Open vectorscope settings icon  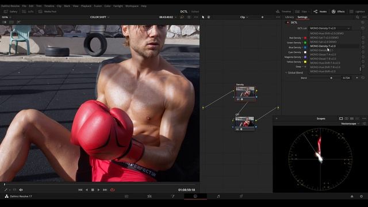(364, 124)
